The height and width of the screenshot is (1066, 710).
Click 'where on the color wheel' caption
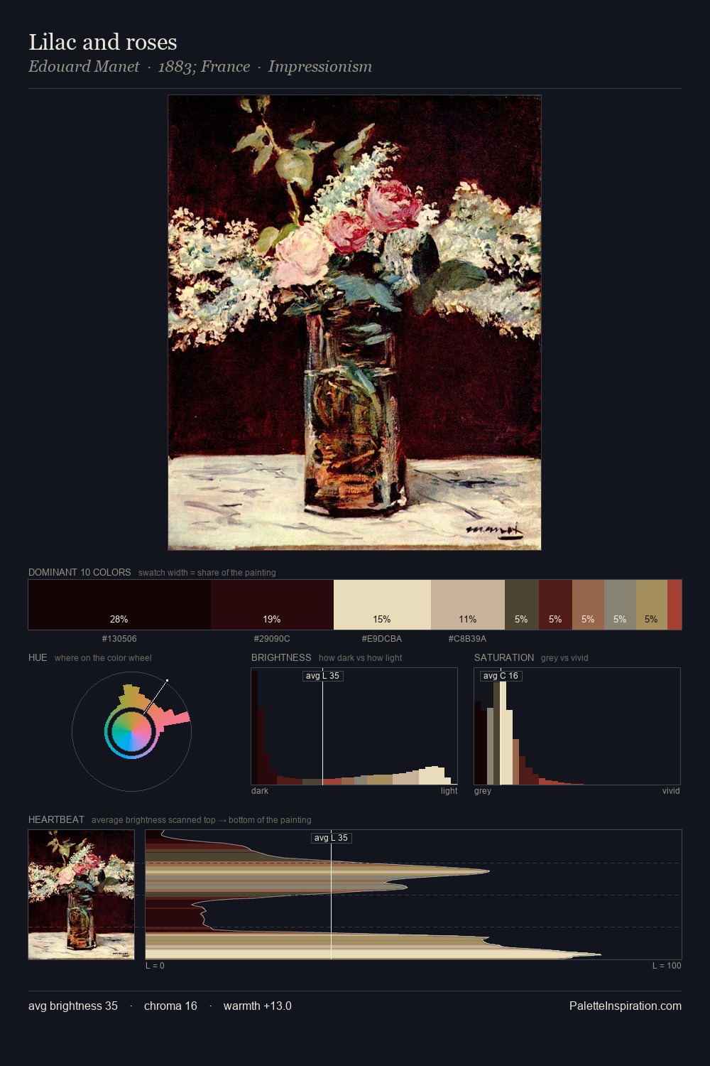pyautogui.click(x=103, y=658)
